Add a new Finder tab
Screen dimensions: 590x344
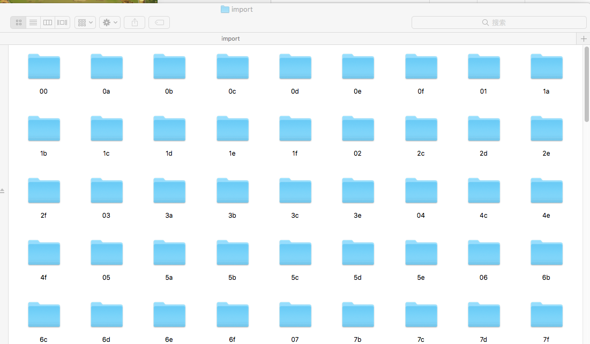pos(584,39)
